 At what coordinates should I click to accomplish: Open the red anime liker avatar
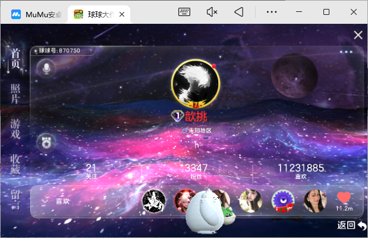[183, 201]
